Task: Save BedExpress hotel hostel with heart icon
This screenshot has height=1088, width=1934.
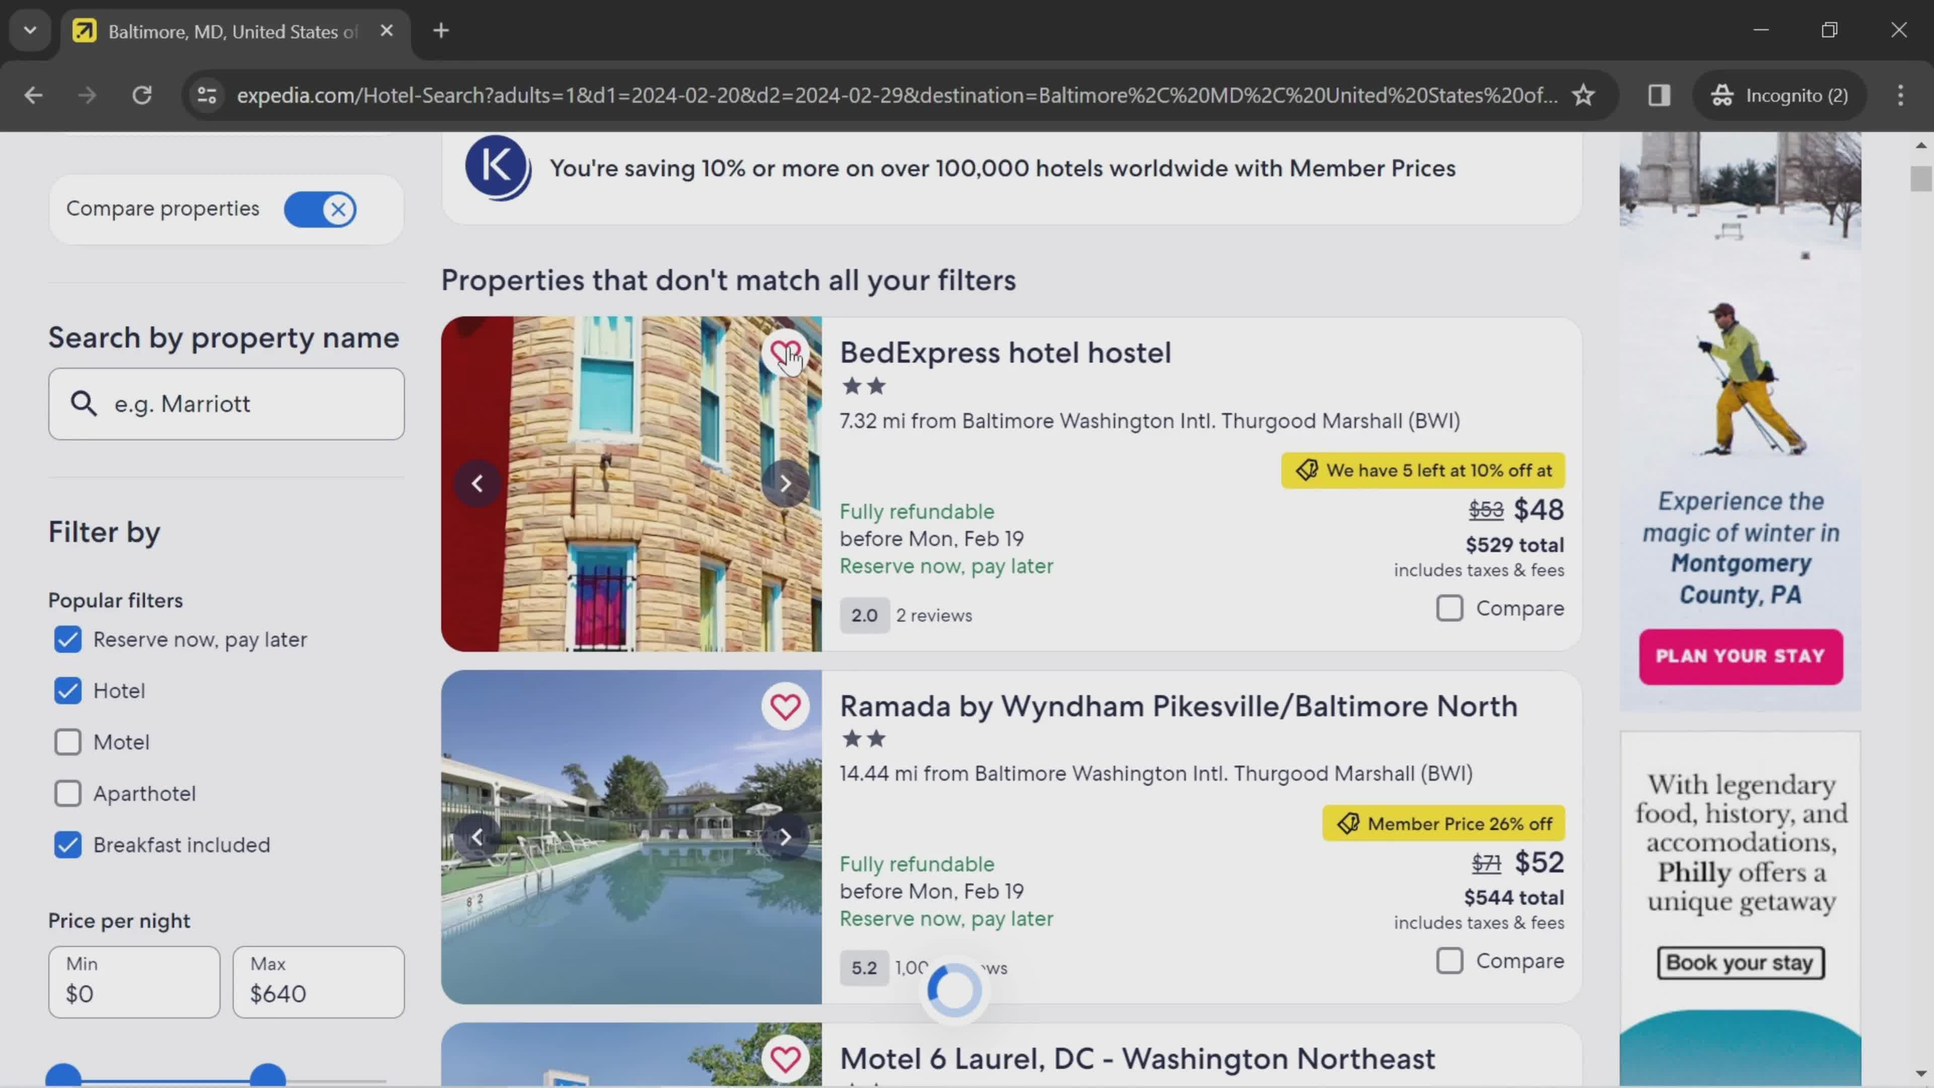Action: (x=785, y=353)
